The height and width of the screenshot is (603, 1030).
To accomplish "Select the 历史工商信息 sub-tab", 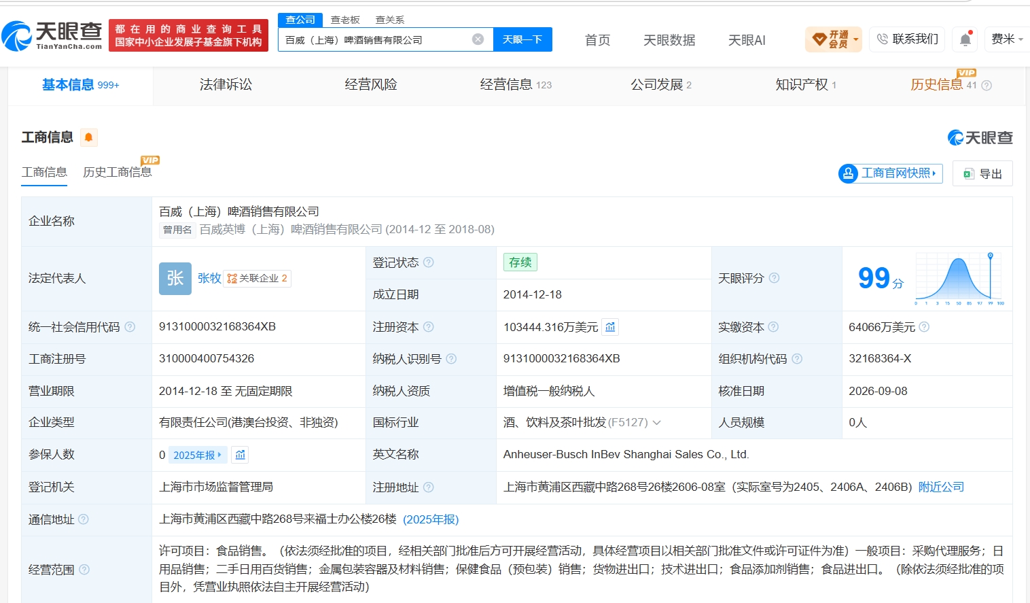I will (118, 172).
